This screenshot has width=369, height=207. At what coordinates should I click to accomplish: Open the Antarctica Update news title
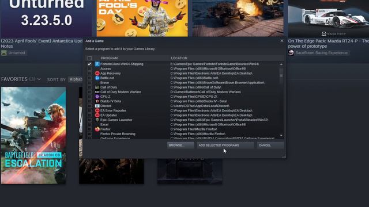(x=42, y=44)
